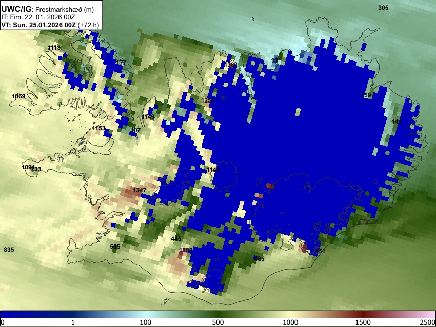Click the 2500 tick label on the legend
Screen dimensions: 436x327
(428, 322)
